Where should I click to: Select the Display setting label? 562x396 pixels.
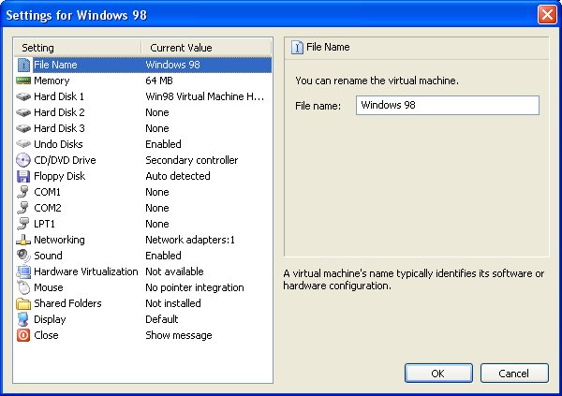pyautogui.click(x=50, y=319)
